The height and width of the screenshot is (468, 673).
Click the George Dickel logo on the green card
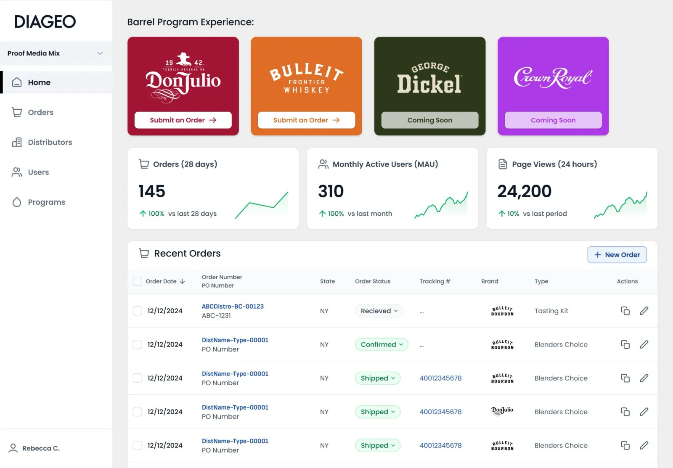point(429,78)
